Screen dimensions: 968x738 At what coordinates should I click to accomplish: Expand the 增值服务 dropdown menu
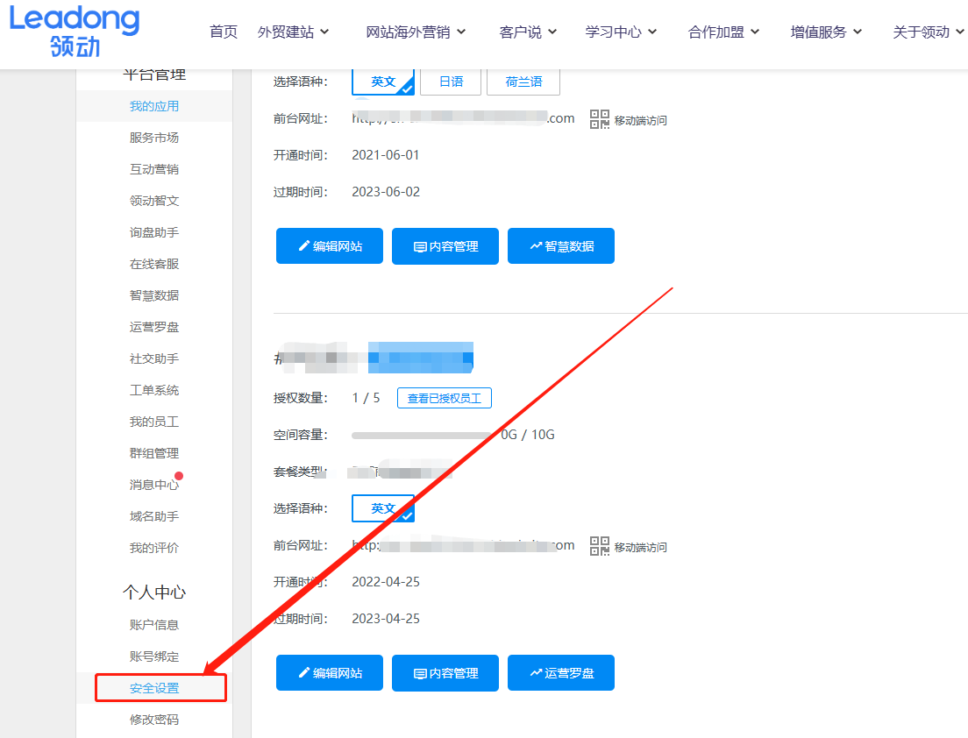click(820, 31)
